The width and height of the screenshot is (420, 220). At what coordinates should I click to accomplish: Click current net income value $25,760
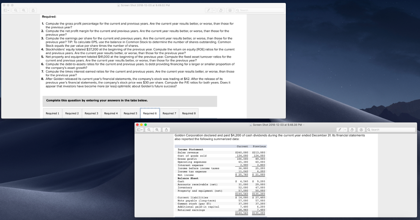[x=242, y=175]
